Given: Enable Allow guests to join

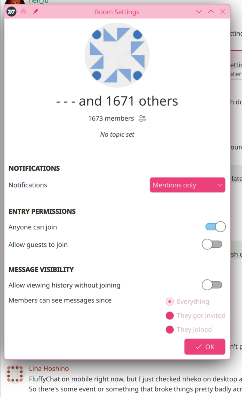Looking at the screenshot, I should (x=212, y=245).
